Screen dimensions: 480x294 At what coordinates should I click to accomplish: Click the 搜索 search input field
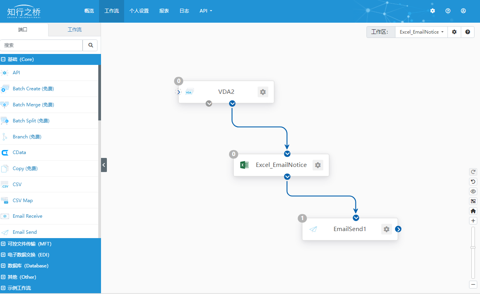pyautogui.click(x=42, y=45)
